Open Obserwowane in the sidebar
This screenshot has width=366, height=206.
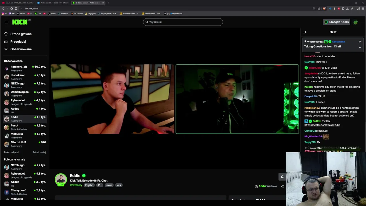tap(21, 49)
